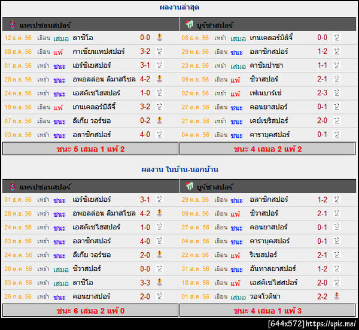Click the opponent name เฟเนบาร์เช่
Viewport: 359px width, 330px height.
coord(266,93)
